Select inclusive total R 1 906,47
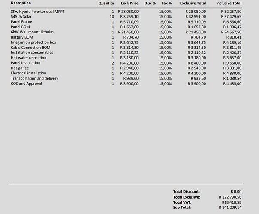The image size is (259, 214). coord(232,27)
